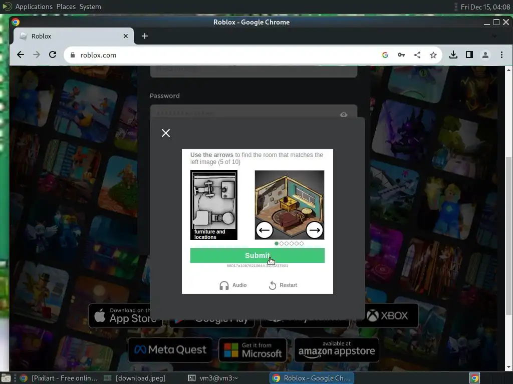This screenshot has width=513, height=384.
Task: Click the circular restart arrow icon
Action: (x=273, y=285)
